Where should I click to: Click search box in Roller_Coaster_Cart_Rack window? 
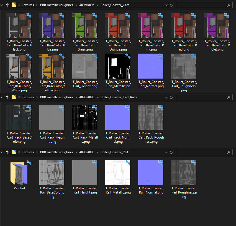[x=204, y=97]
